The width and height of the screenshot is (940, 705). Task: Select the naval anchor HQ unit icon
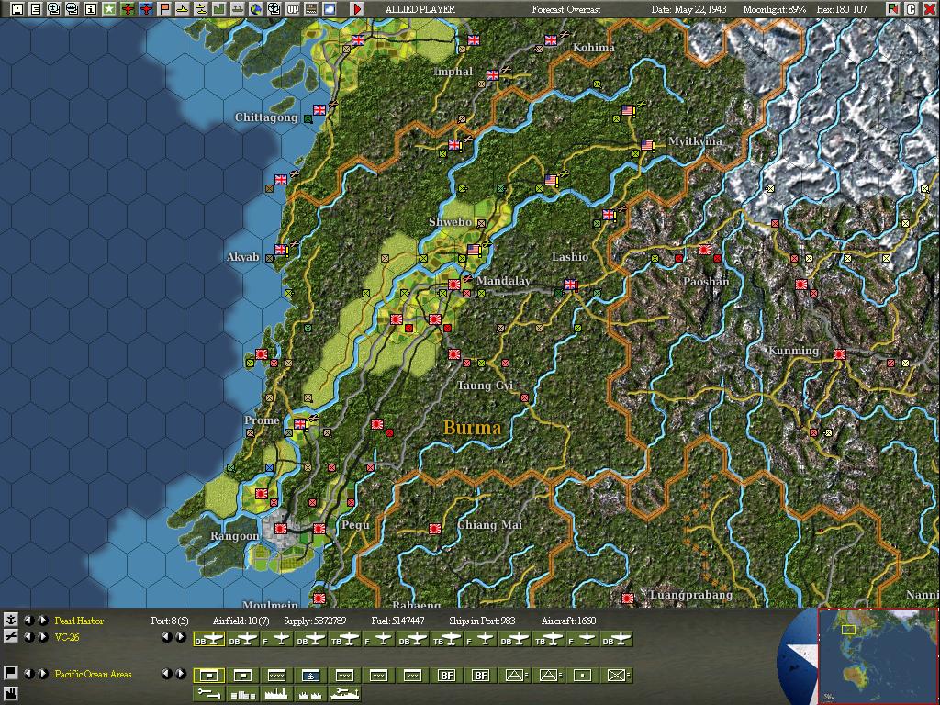click(x=310, y=676)
